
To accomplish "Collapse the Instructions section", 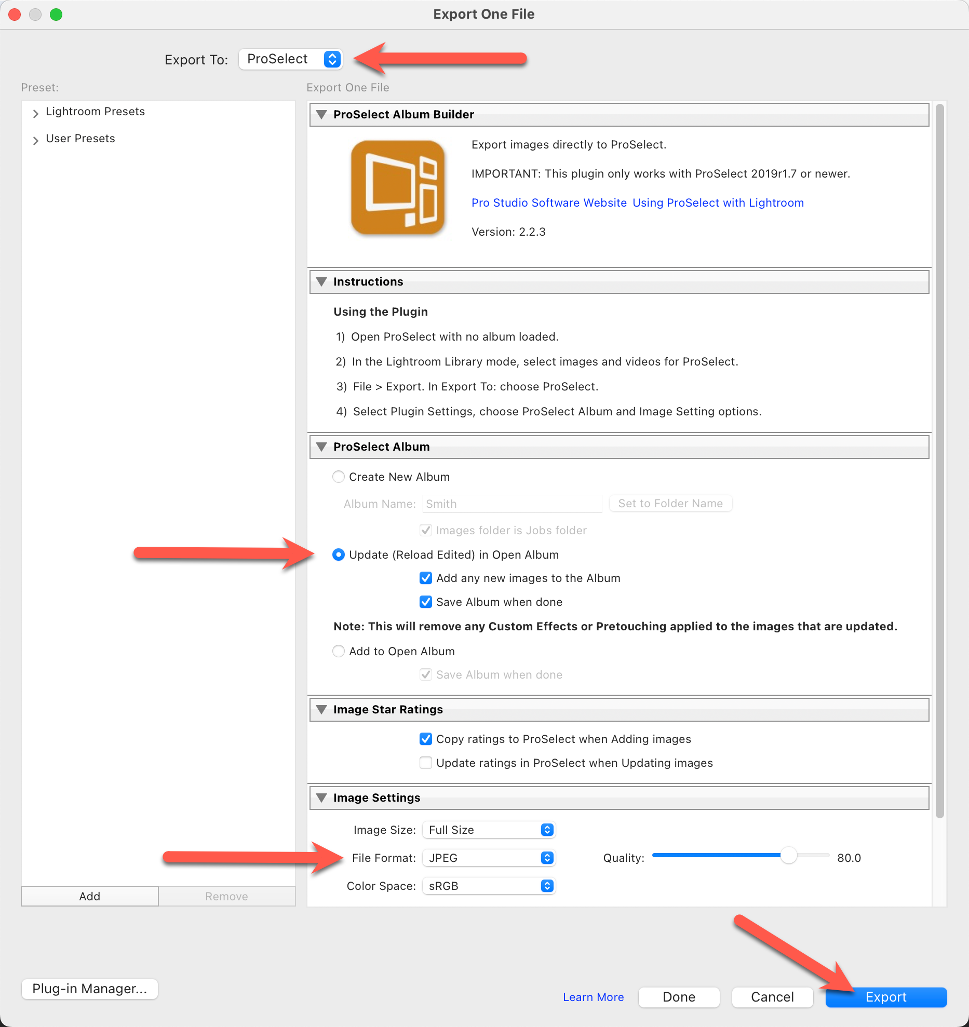I will pyautogui.click(x=321, y=281).
